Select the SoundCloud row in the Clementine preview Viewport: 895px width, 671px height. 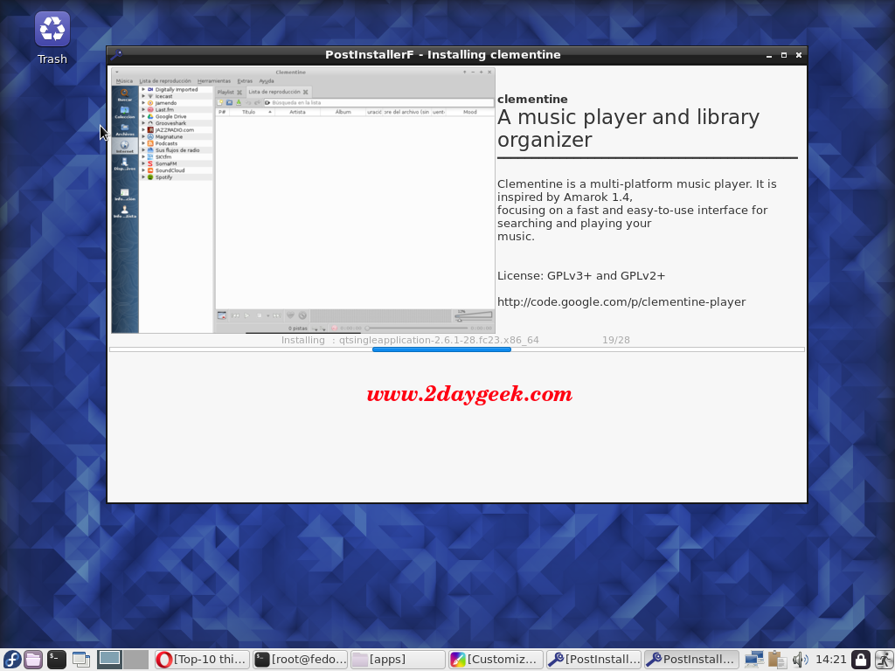coord(177,170)
